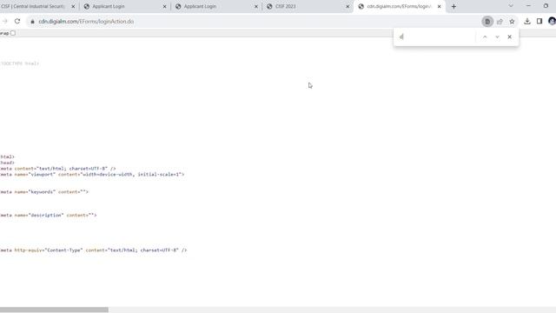Viewport: 556px width, 313px height.
Task: Click the http-equiv="Content-Type" meta line
Action: click(93, 250)
